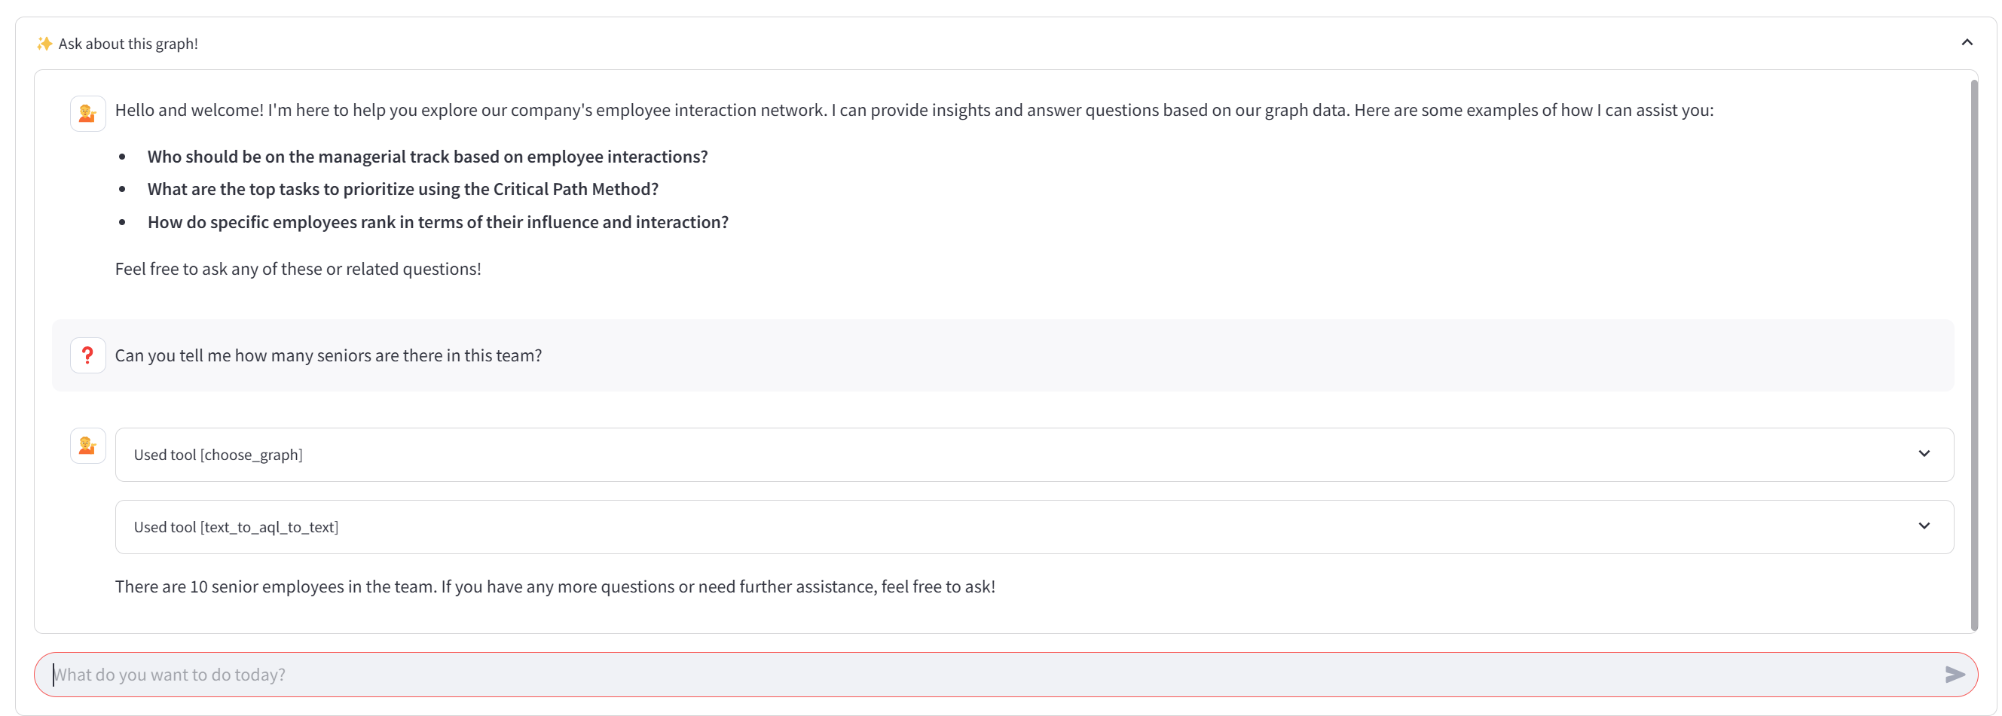Open the Used tool [text_to_aql_to_text] details

coord(236,527)
